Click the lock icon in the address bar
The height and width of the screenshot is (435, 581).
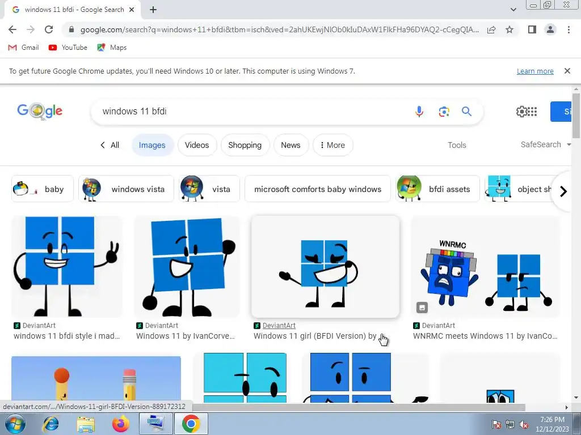click(x=71, y=29)
